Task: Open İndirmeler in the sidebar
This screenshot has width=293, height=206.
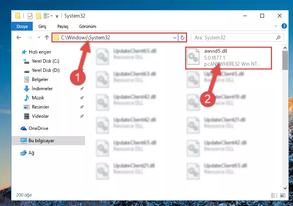Action: pos(42,88)
